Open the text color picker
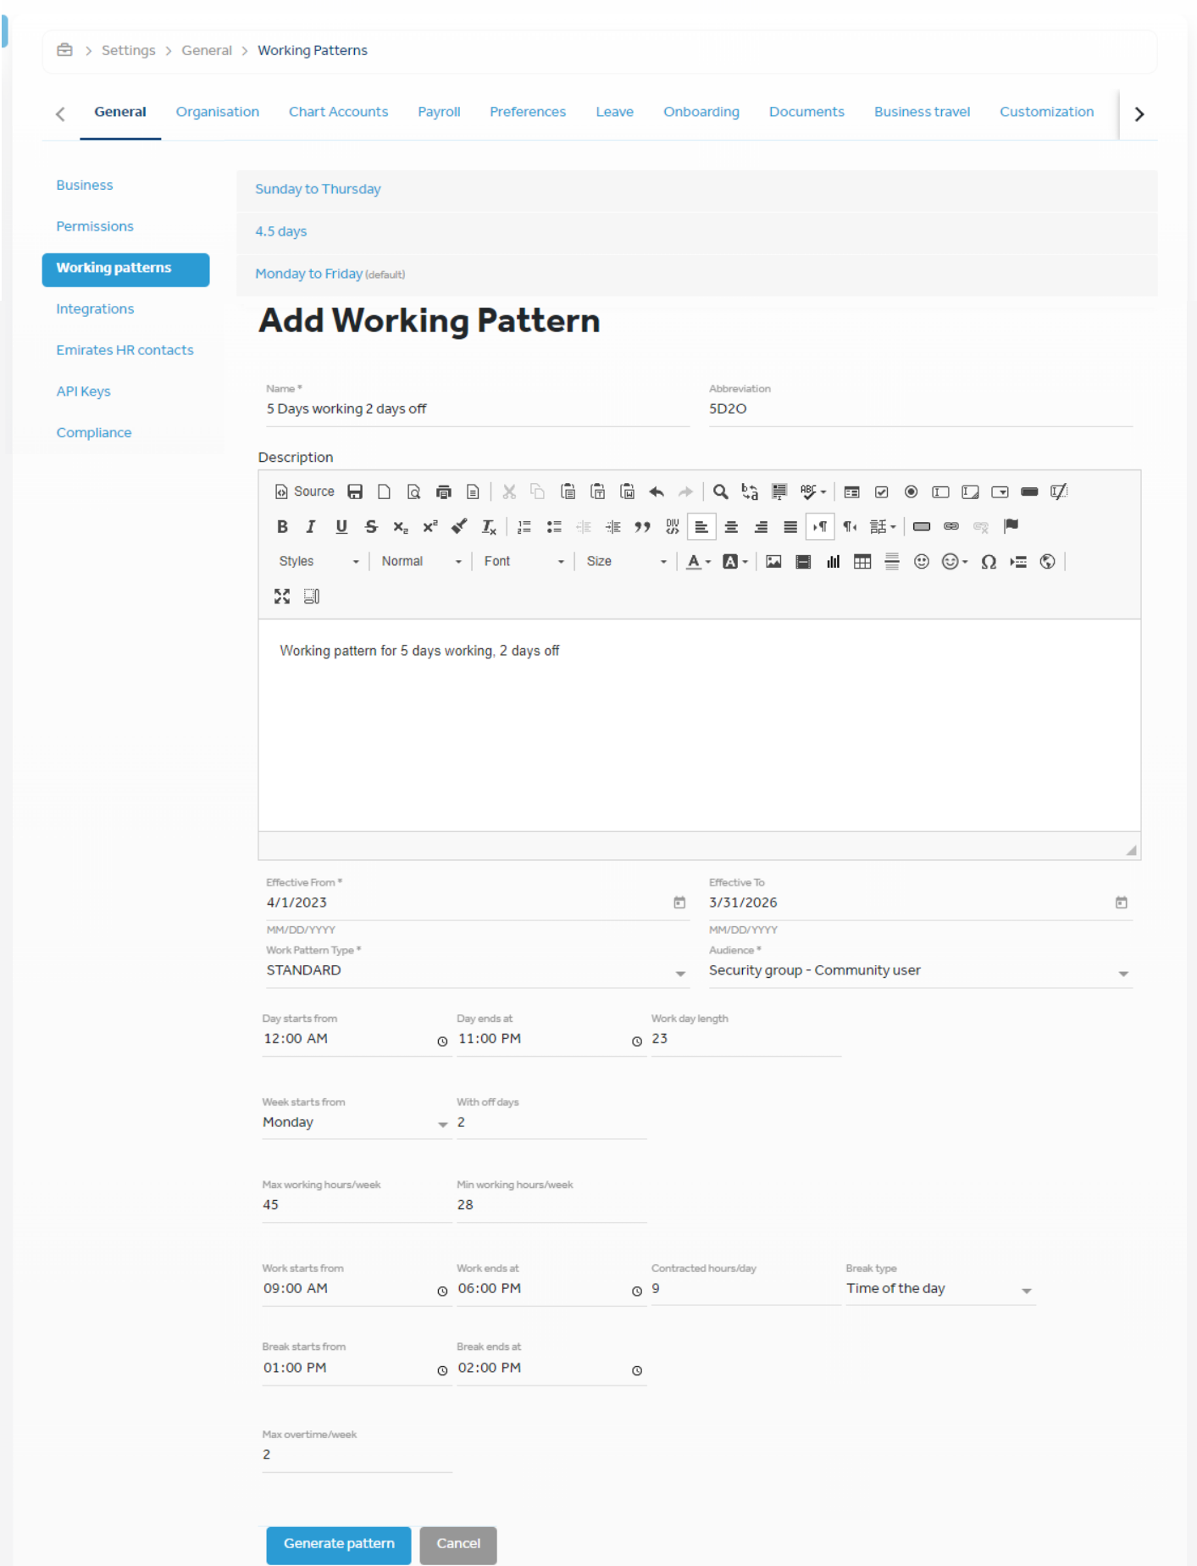The width and height of the screenshot is (1197, 1566). [x=698, y=562]
